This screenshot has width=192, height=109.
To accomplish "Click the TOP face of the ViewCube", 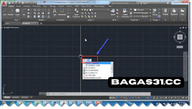I will tap(180, 37).
